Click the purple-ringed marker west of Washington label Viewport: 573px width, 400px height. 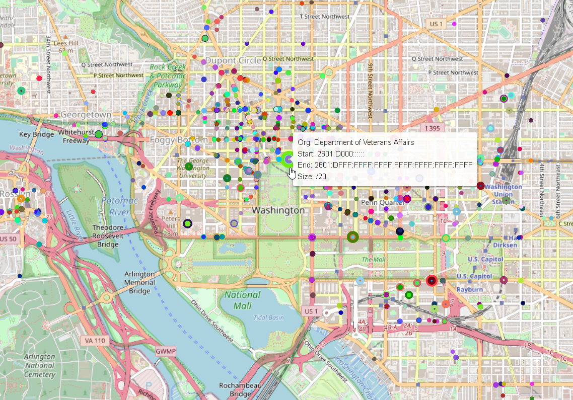point(234,223)
